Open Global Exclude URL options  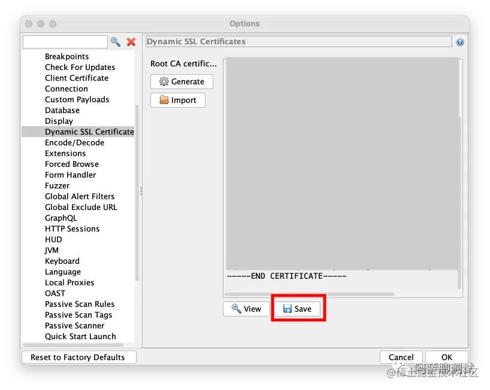81,207
